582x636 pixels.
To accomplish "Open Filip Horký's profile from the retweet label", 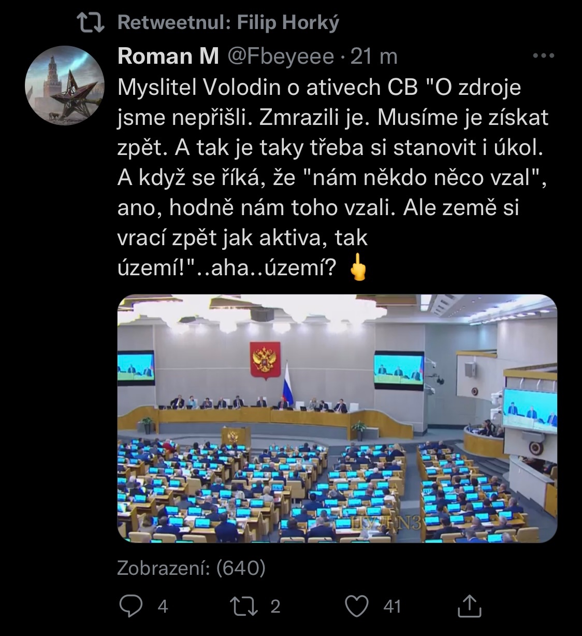I will click(288, 23).
